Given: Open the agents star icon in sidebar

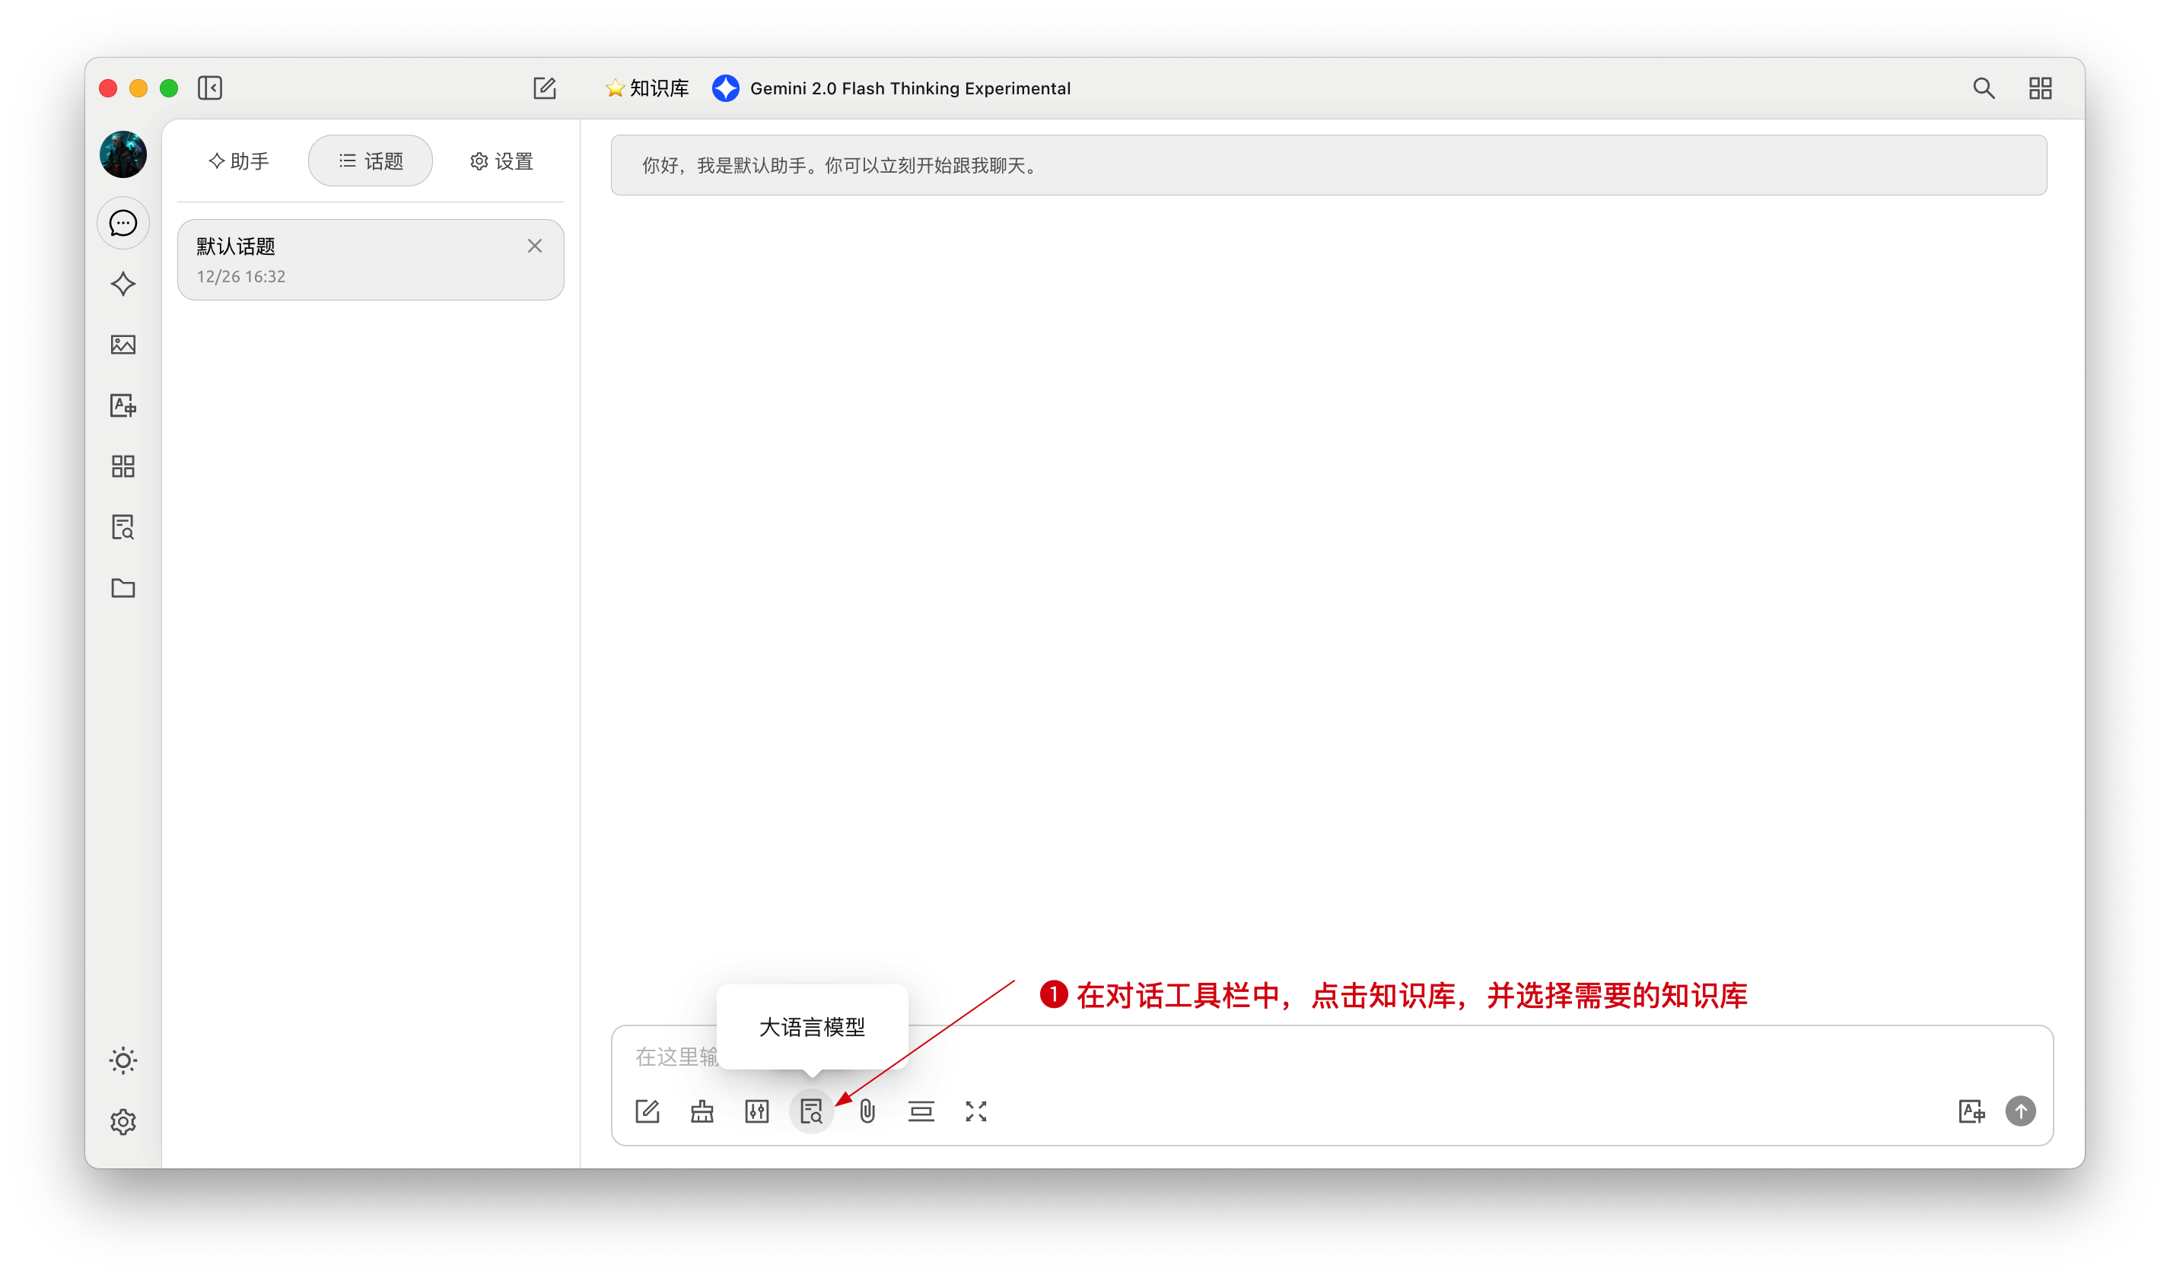Looking at the screenshot, I should click(x=123, y=284).
